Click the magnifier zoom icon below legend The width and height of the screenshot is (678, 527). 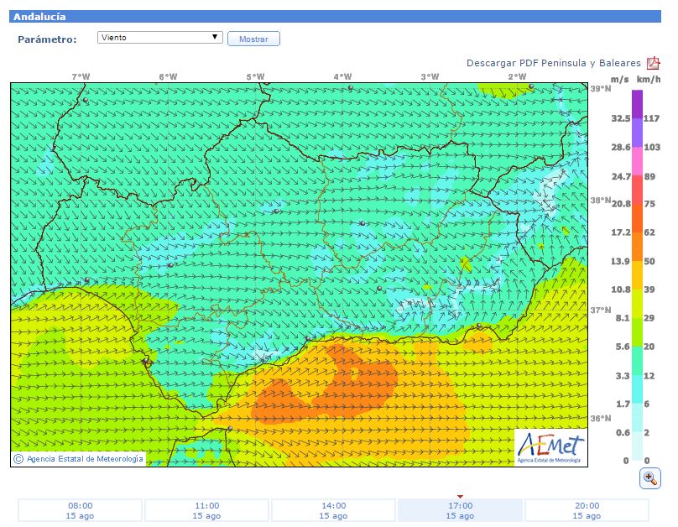(649, 478)
